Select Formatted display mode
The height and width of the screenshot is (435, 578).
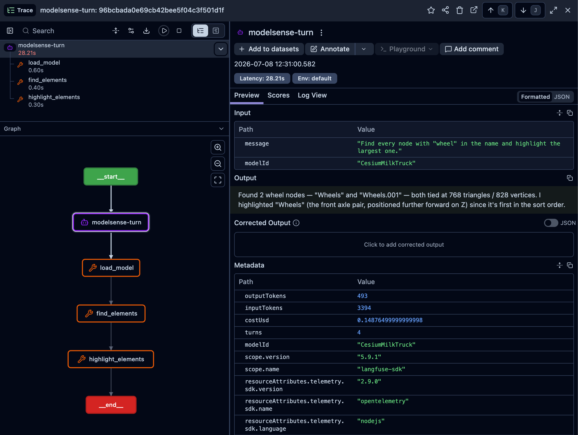(535, 97)
